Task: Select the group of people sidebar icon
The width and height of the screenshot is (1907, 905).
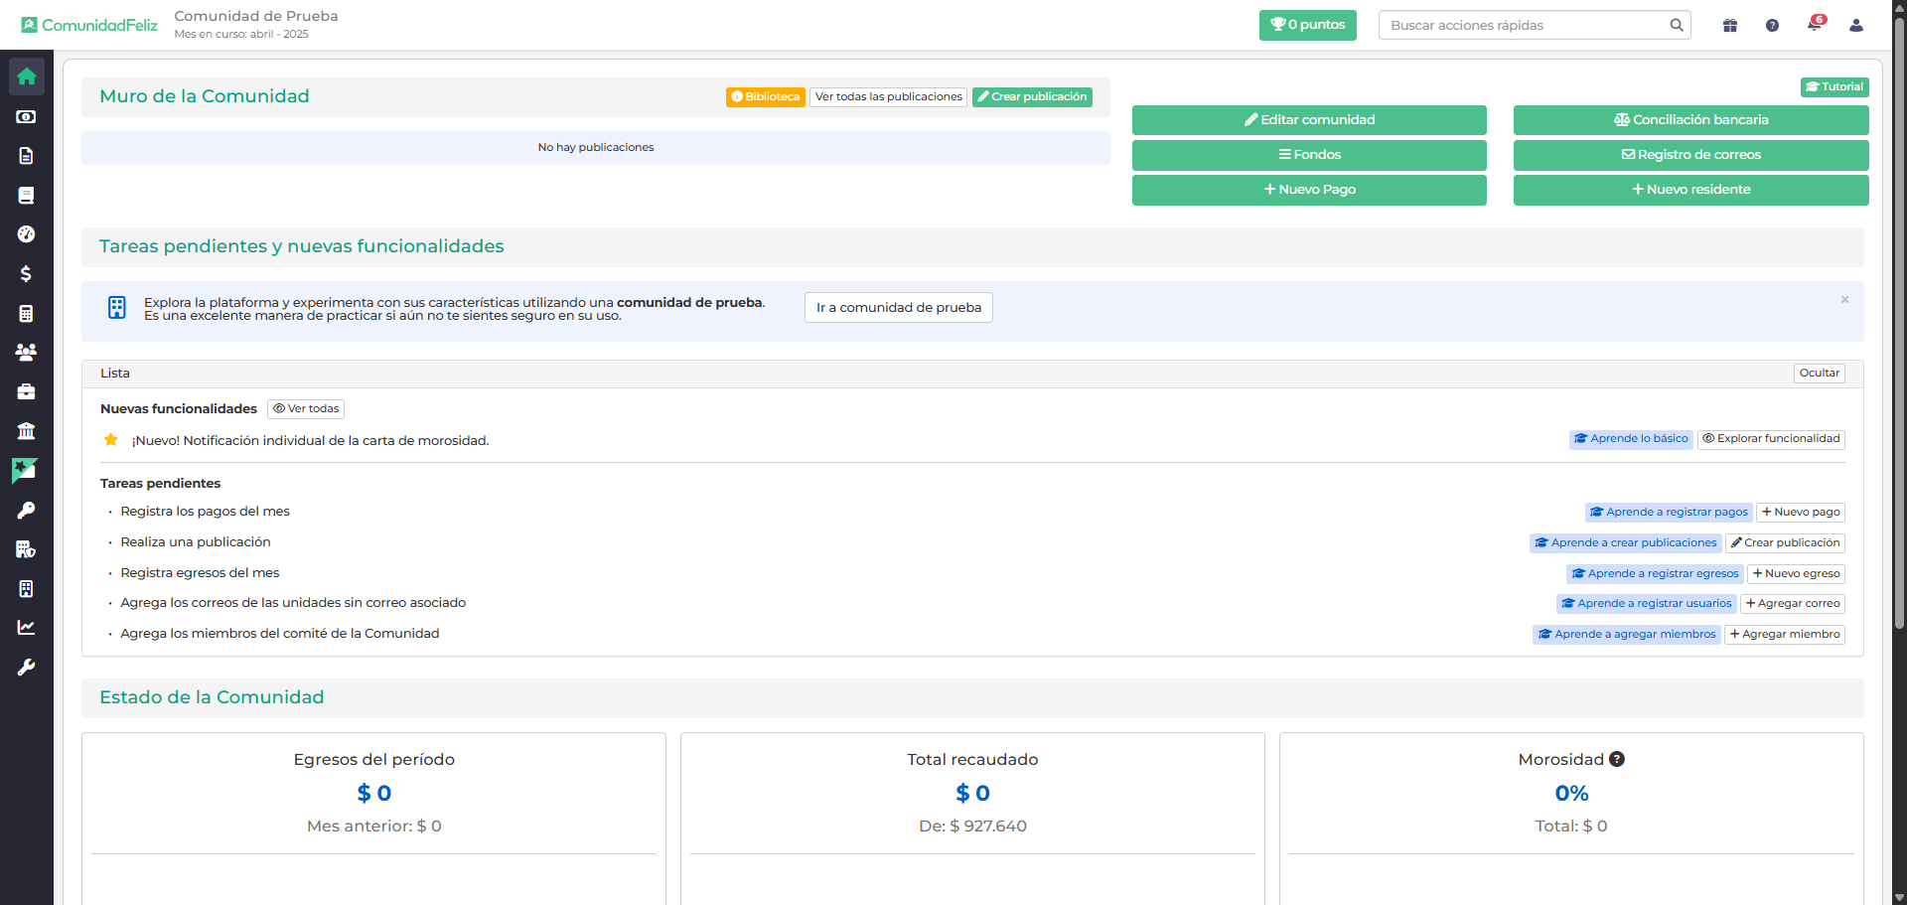Action: [x=27, y=353]
